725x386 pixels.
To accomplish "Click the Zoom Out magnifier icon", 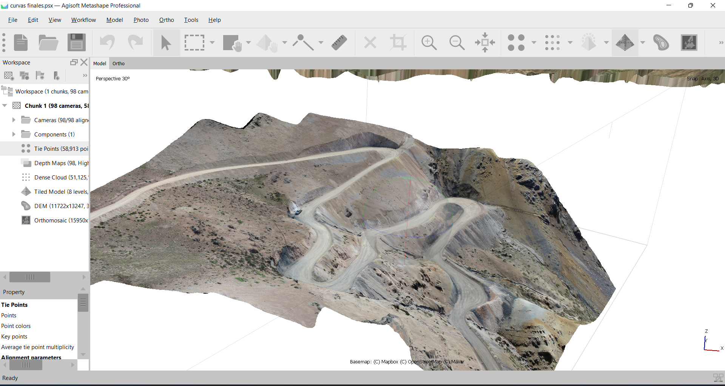I will (457, 43).
